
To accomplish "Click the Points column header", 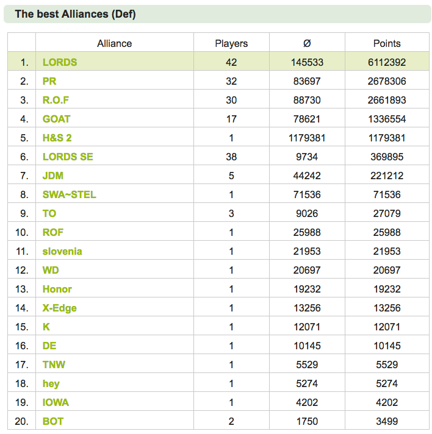I will pyautogui.click(x=387, y=43).
